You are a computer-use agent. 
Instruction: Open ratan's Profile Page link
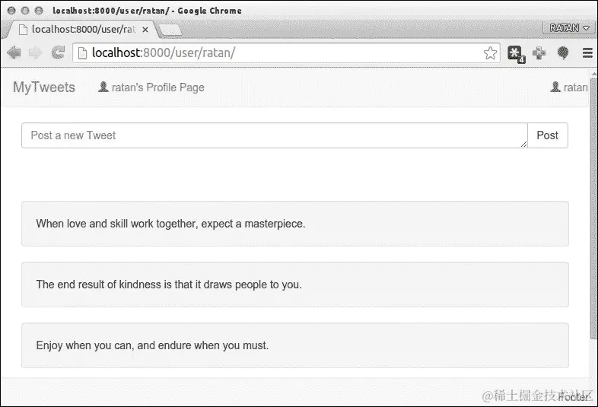(151, 87)
